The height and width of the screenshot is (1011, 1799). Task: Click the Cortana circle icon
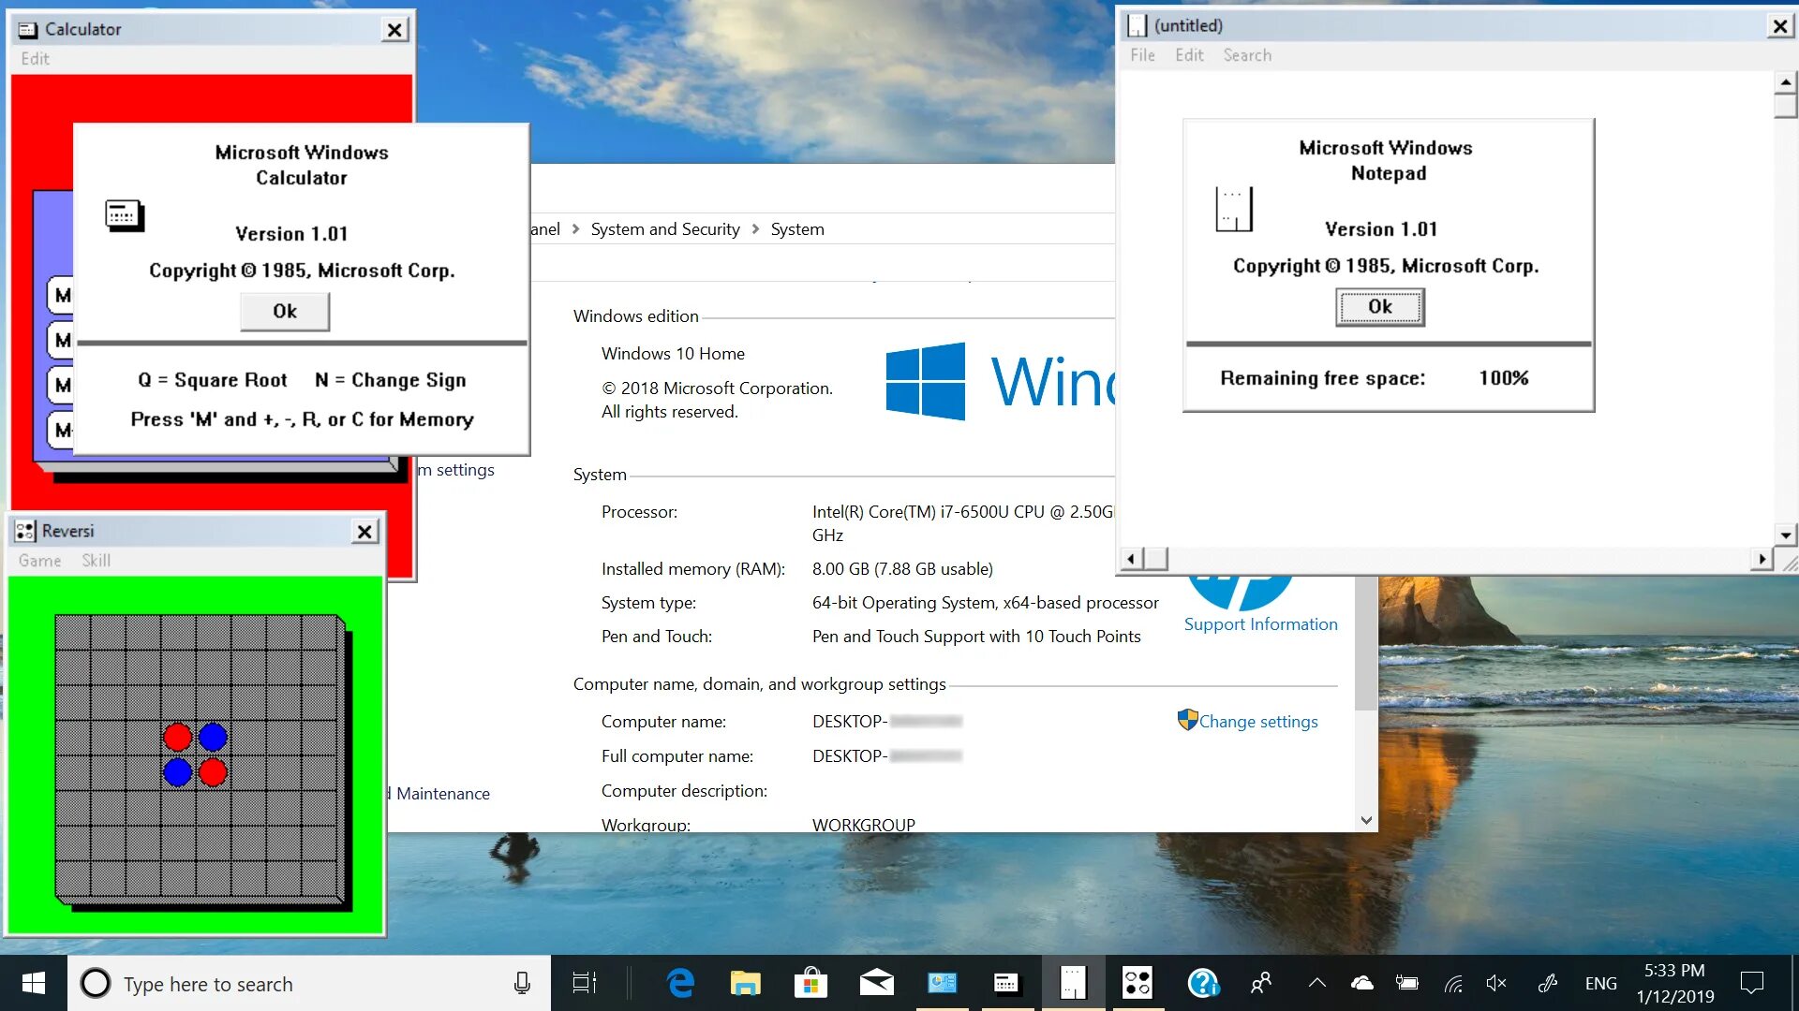point(96,983)
